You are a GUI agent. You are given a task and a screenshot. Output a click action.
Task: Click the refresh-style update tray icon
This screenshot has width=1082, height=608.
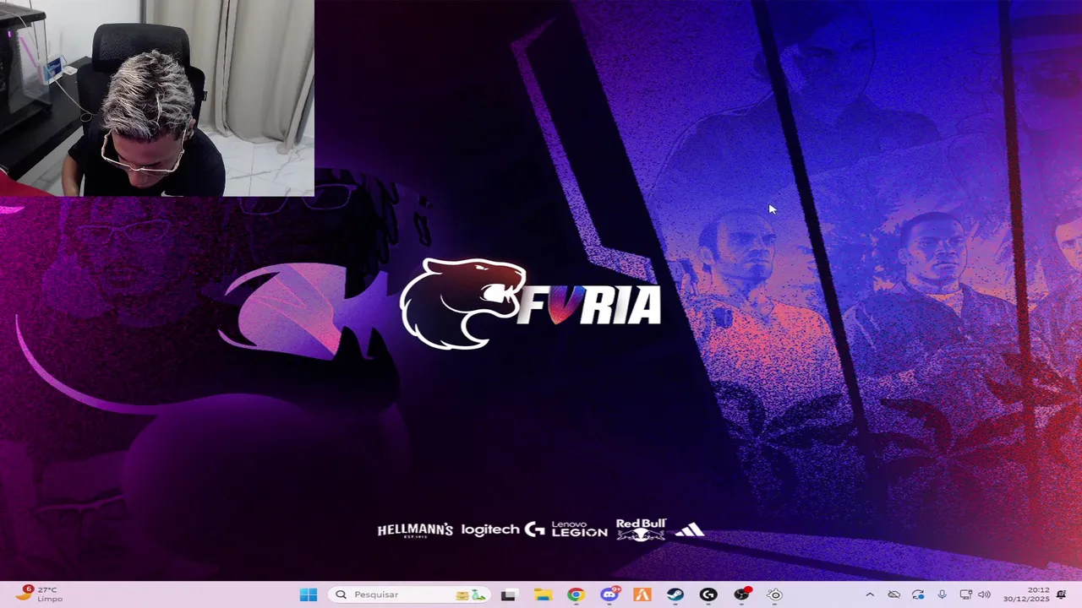point(918,594)
